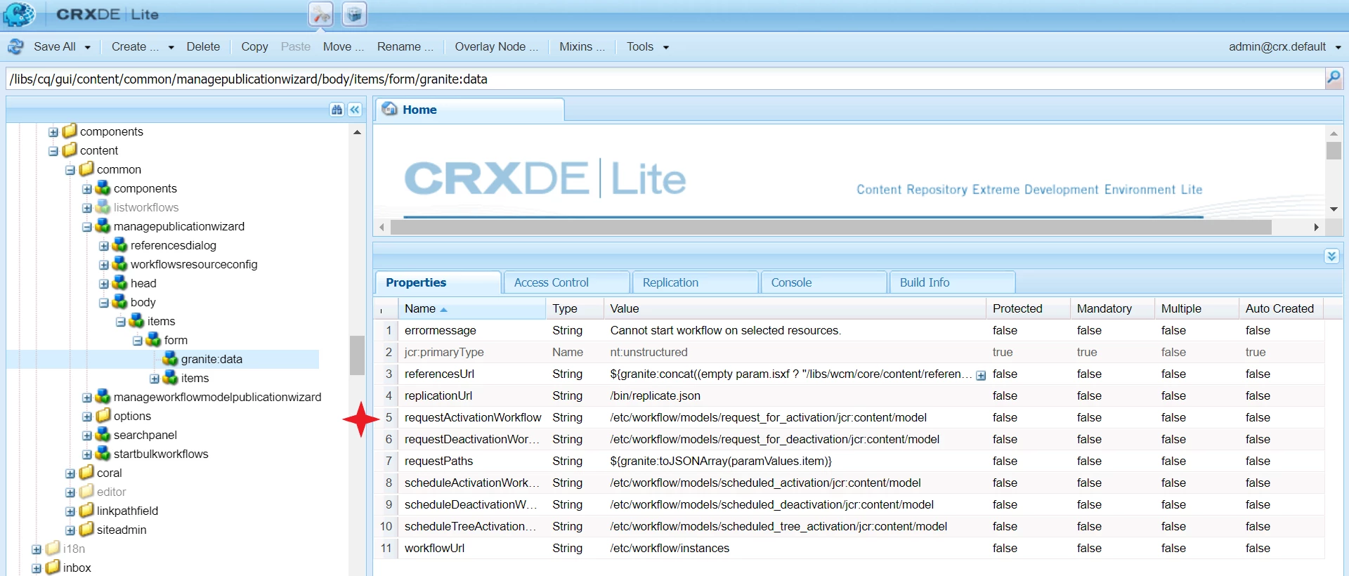The height and width of the screenshot is (576, 1349).
Task: Click the coral folder icon
Action: coord(86,473)
